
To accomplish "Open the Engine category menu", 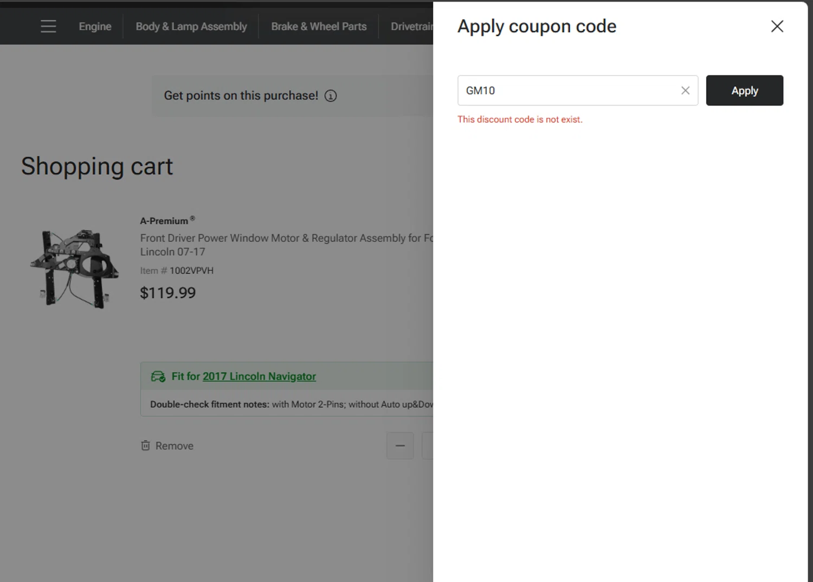I will click(x=95, y=26).
